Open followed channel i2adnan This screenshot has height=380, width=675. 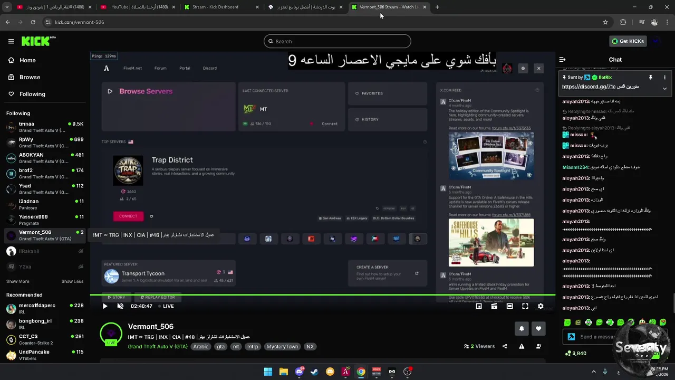(45, 204)
